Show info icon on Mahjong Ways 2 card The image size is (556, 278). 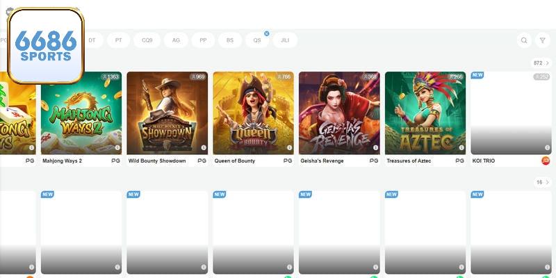pos(117,147)
